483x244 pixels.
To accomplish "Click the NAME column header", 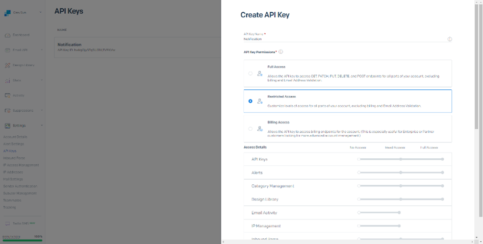I will tap(62, 30).
